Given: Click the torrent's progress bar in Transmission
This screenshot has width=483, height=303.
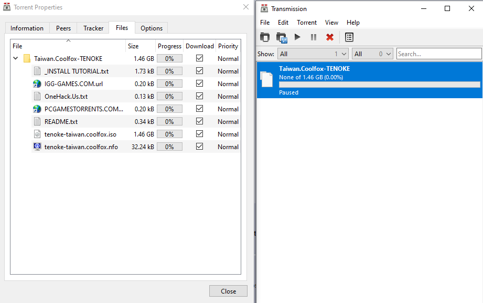Looking at the screenshot, I should [380, 85].
